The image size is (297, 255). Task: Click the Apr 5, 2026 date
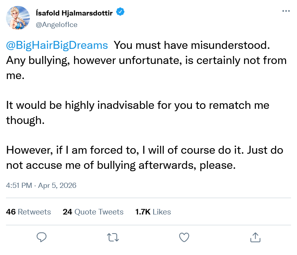[x=58, y=185]
